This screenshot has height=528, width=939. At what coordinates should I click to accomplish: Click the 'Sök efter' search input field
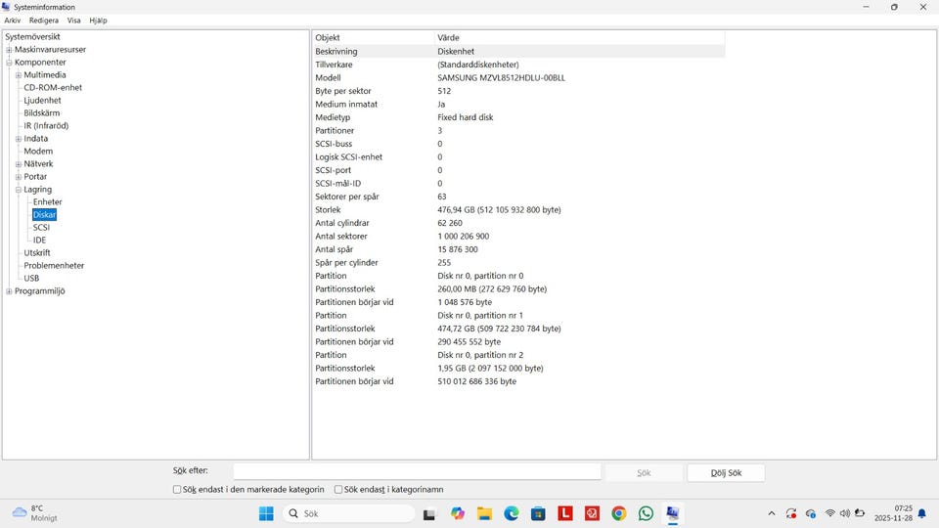point(417,472)
